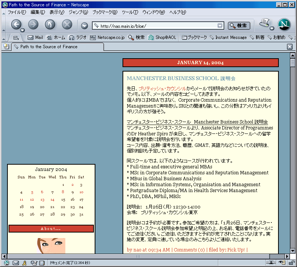Open the 編集(E) menu
The height and width of the screenshot is (267, 297).
38,12
